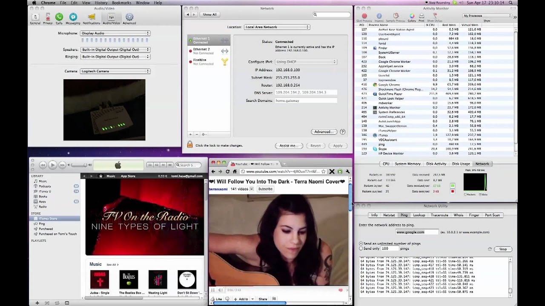
Task: Open The Beatles Box album thumbnail
Action: [x=129, y=279]
